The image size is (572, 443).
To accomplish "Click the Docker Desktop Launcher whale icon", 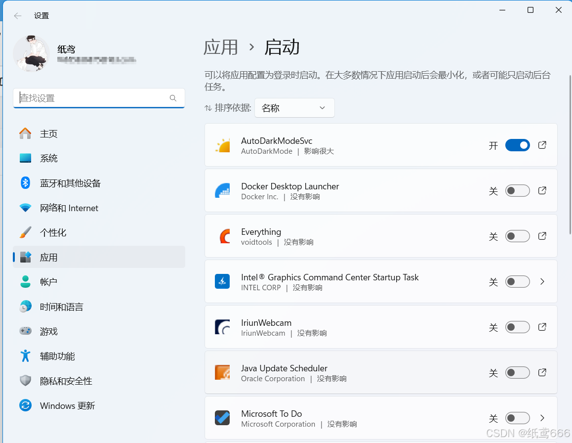I will (x=222, y=191).
